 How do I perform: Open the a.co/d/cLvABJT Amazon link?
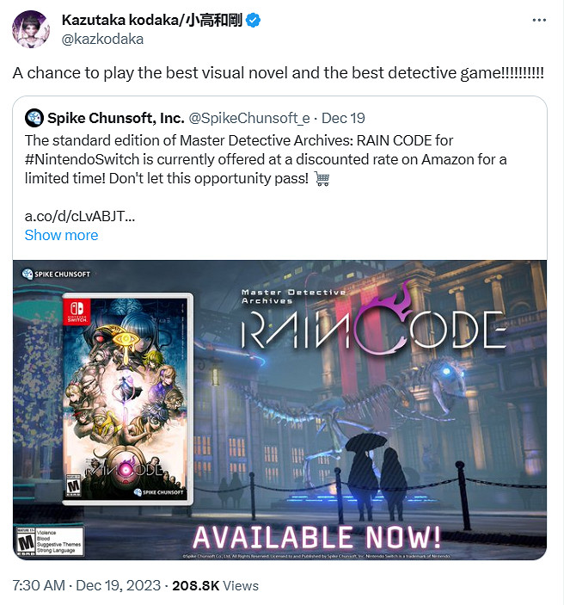coord(80,216)
